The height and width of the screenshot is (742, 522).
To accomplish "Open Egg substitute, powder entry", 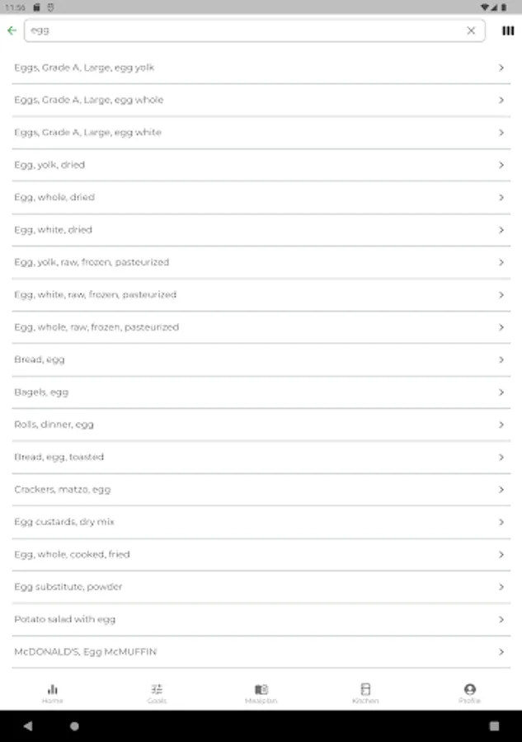I will pyautogui.click(x=68, y=587).
